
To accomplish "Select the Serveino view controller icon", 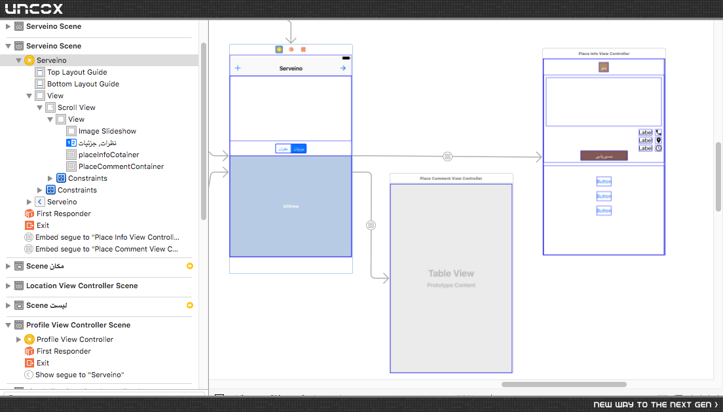I will (x=29, y=60).
